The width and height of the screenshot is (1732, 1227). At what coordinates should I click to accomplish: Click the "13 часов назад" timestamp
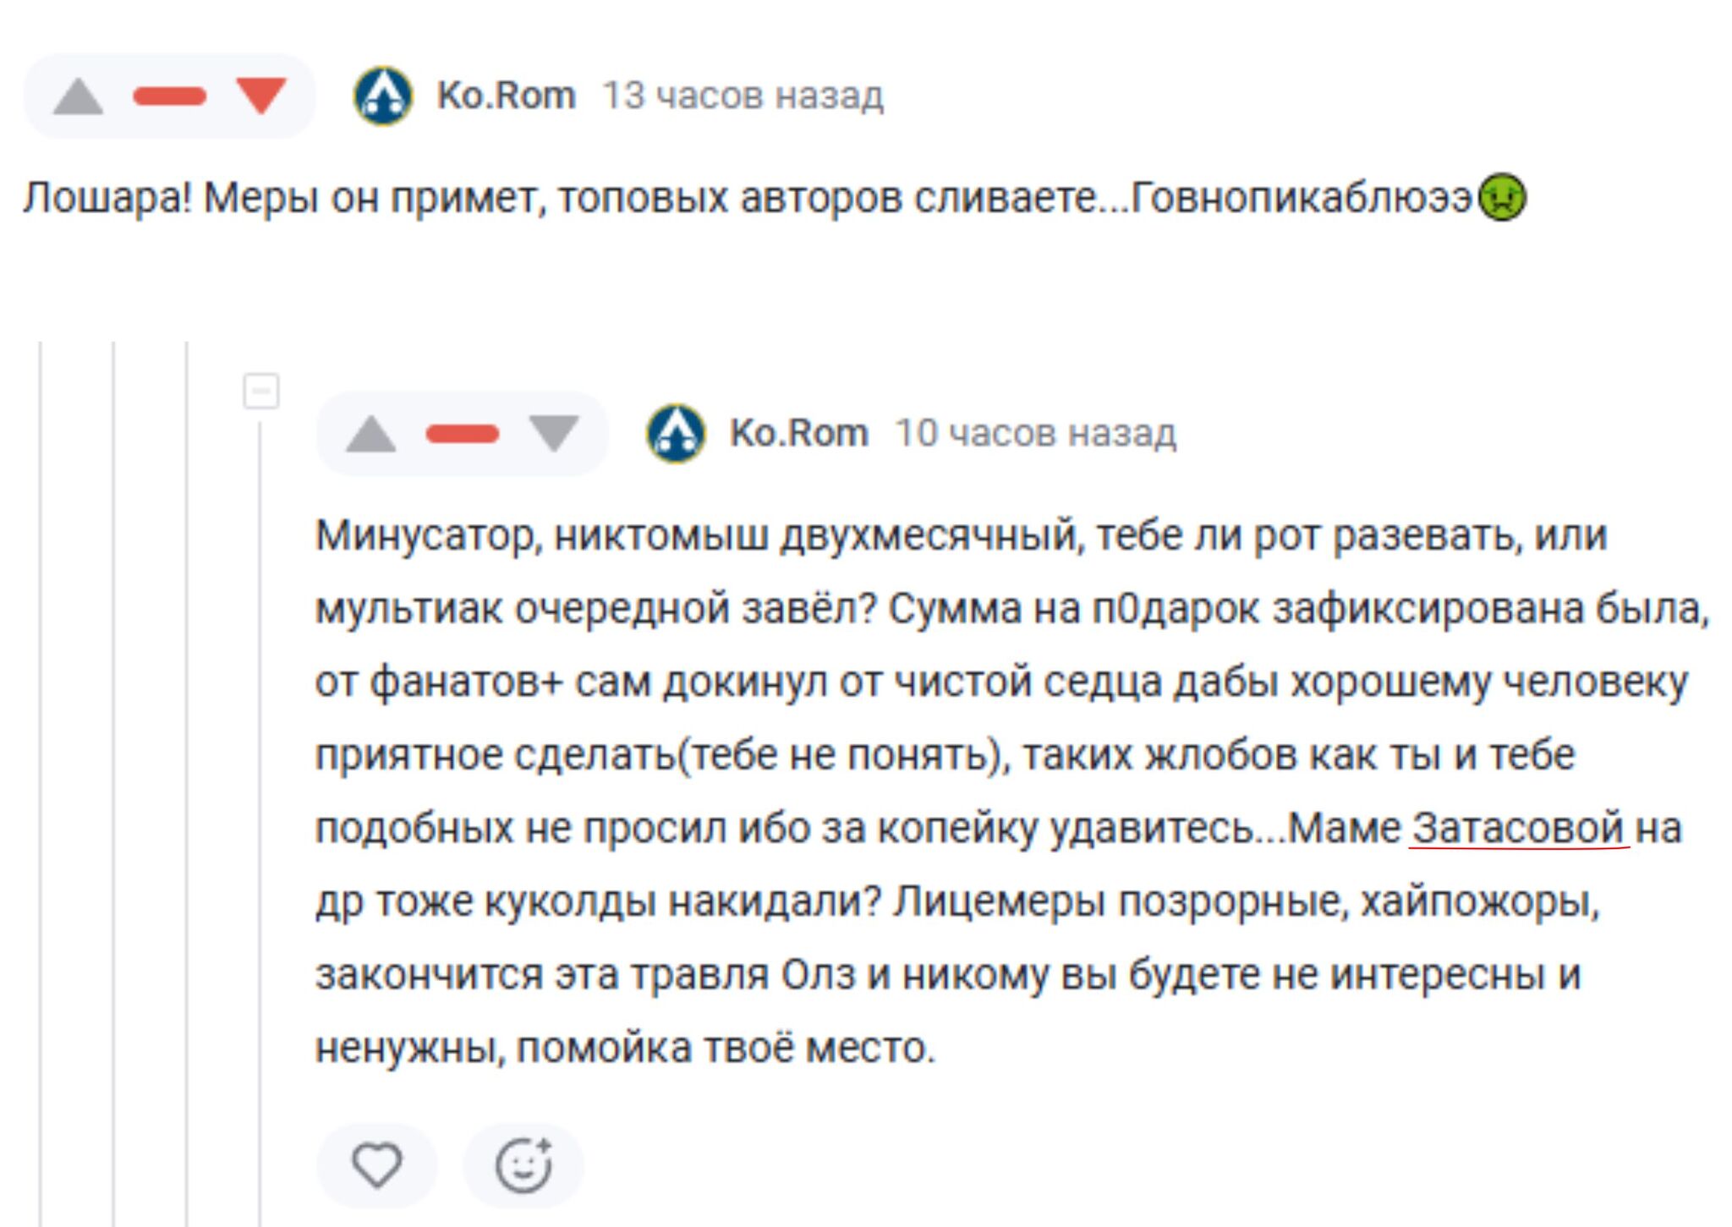click(743, 96)
